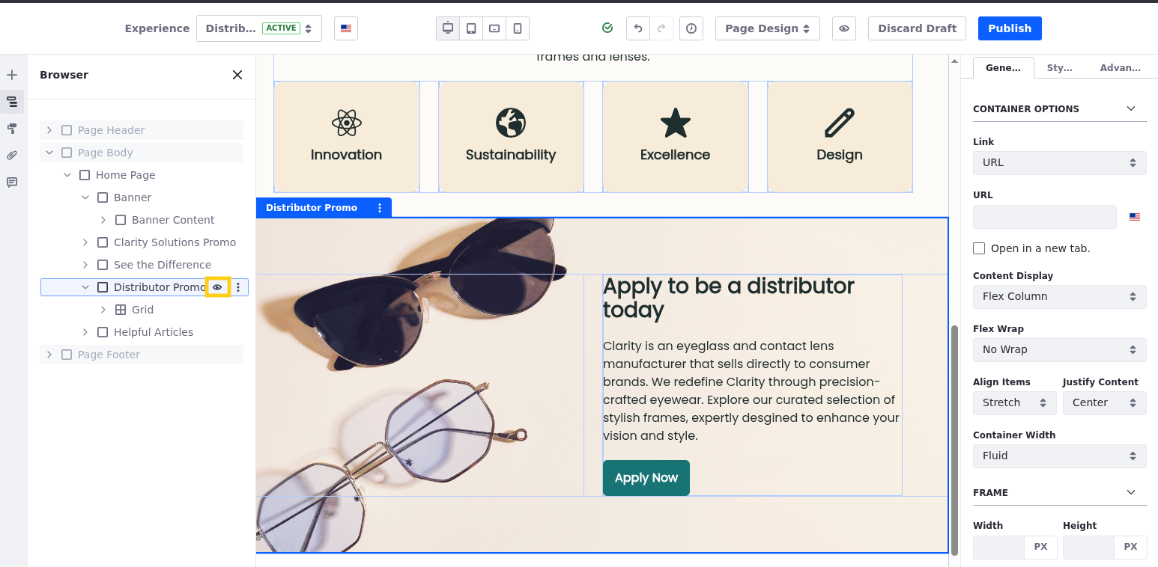Select the portrait phone viewport icon
Image resolution: width=1158 pixels, height=567 pixels.
pos(518,28)
